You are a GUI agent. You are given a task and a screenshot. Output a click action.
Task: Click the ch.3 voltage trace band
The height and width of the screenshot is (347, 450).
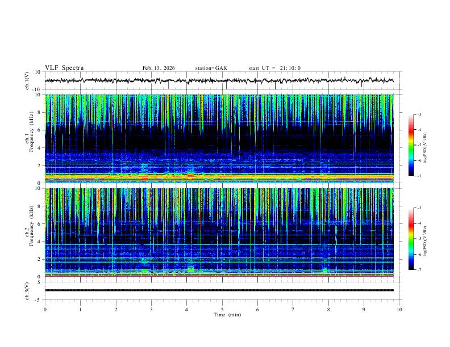[219, 290]
